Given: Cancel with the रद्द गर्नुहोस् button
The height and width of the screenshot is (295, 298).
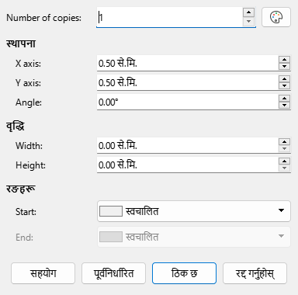Looking at the screenshot, I should click(x=255, y=273).
